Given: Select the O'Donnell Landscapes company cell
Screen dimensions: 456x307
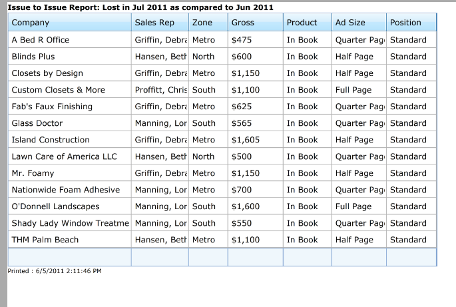Looking at the screenshot, I should [x=56, y=206].
